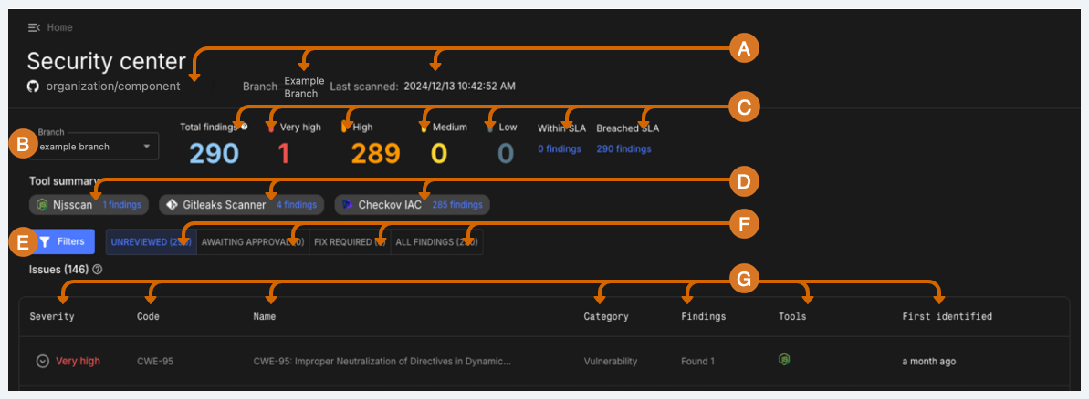1089x399 pixels.
Task: Switch to the Unreviewed tab
Action: 151,242
